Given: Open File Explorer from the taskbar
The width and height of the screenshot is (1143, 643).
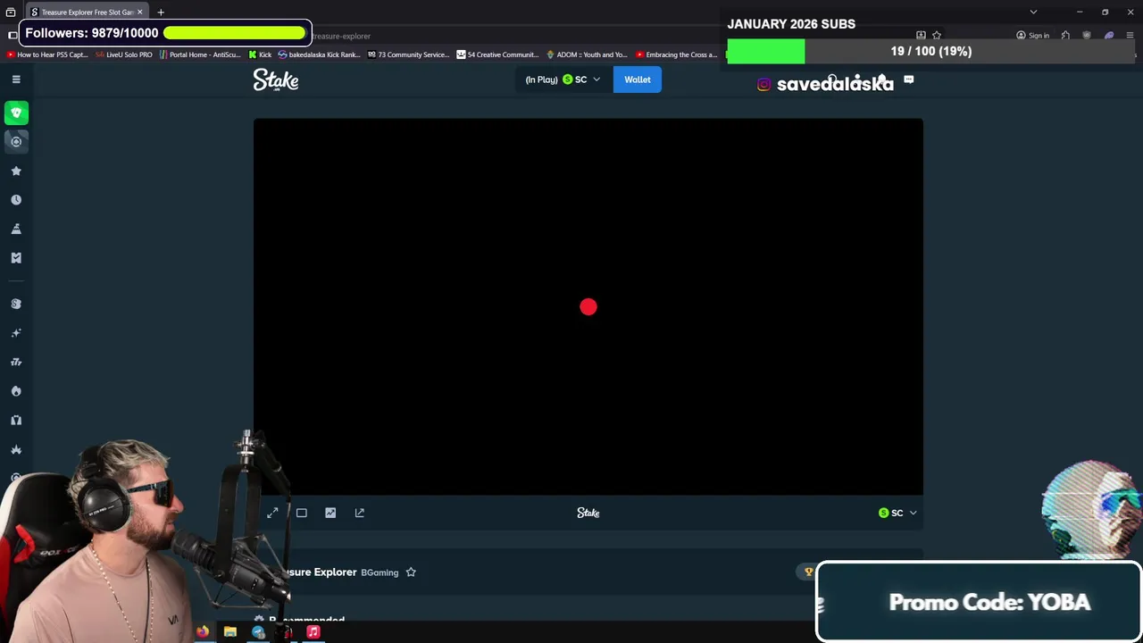Looking at the screenshot, I should click(230, 632).
